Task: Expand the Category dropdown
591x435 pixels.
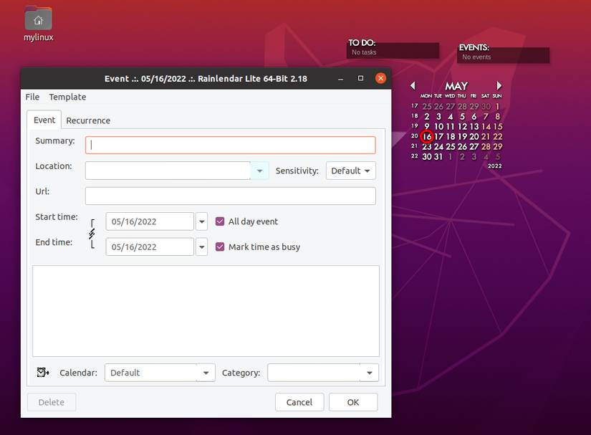Action: (x=370, y=373)
